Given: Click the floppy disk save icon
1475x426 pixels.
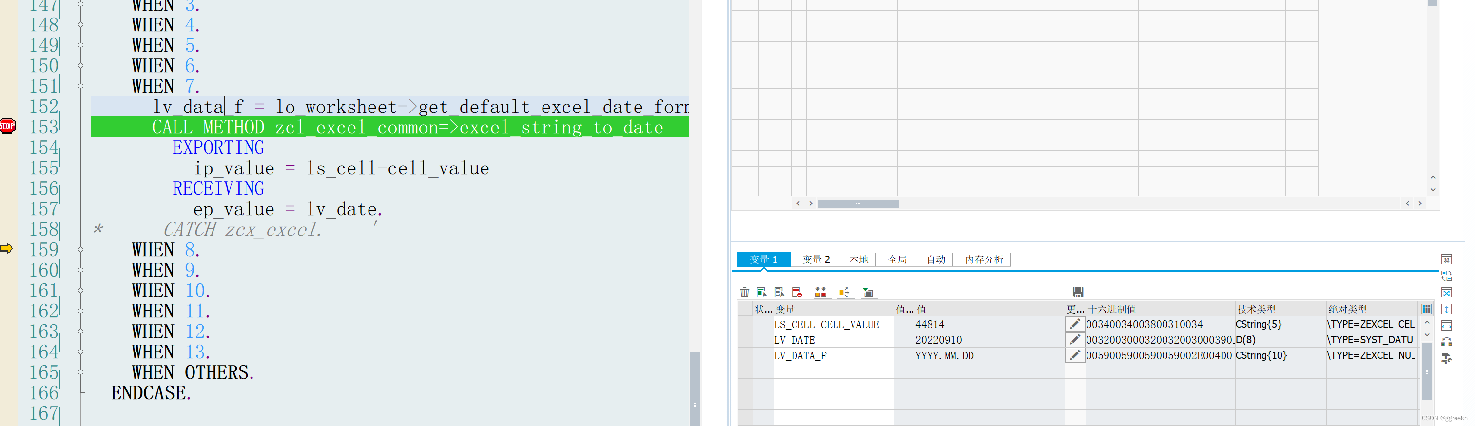Looking at the screenshot, I should (x=1078, y=292).
